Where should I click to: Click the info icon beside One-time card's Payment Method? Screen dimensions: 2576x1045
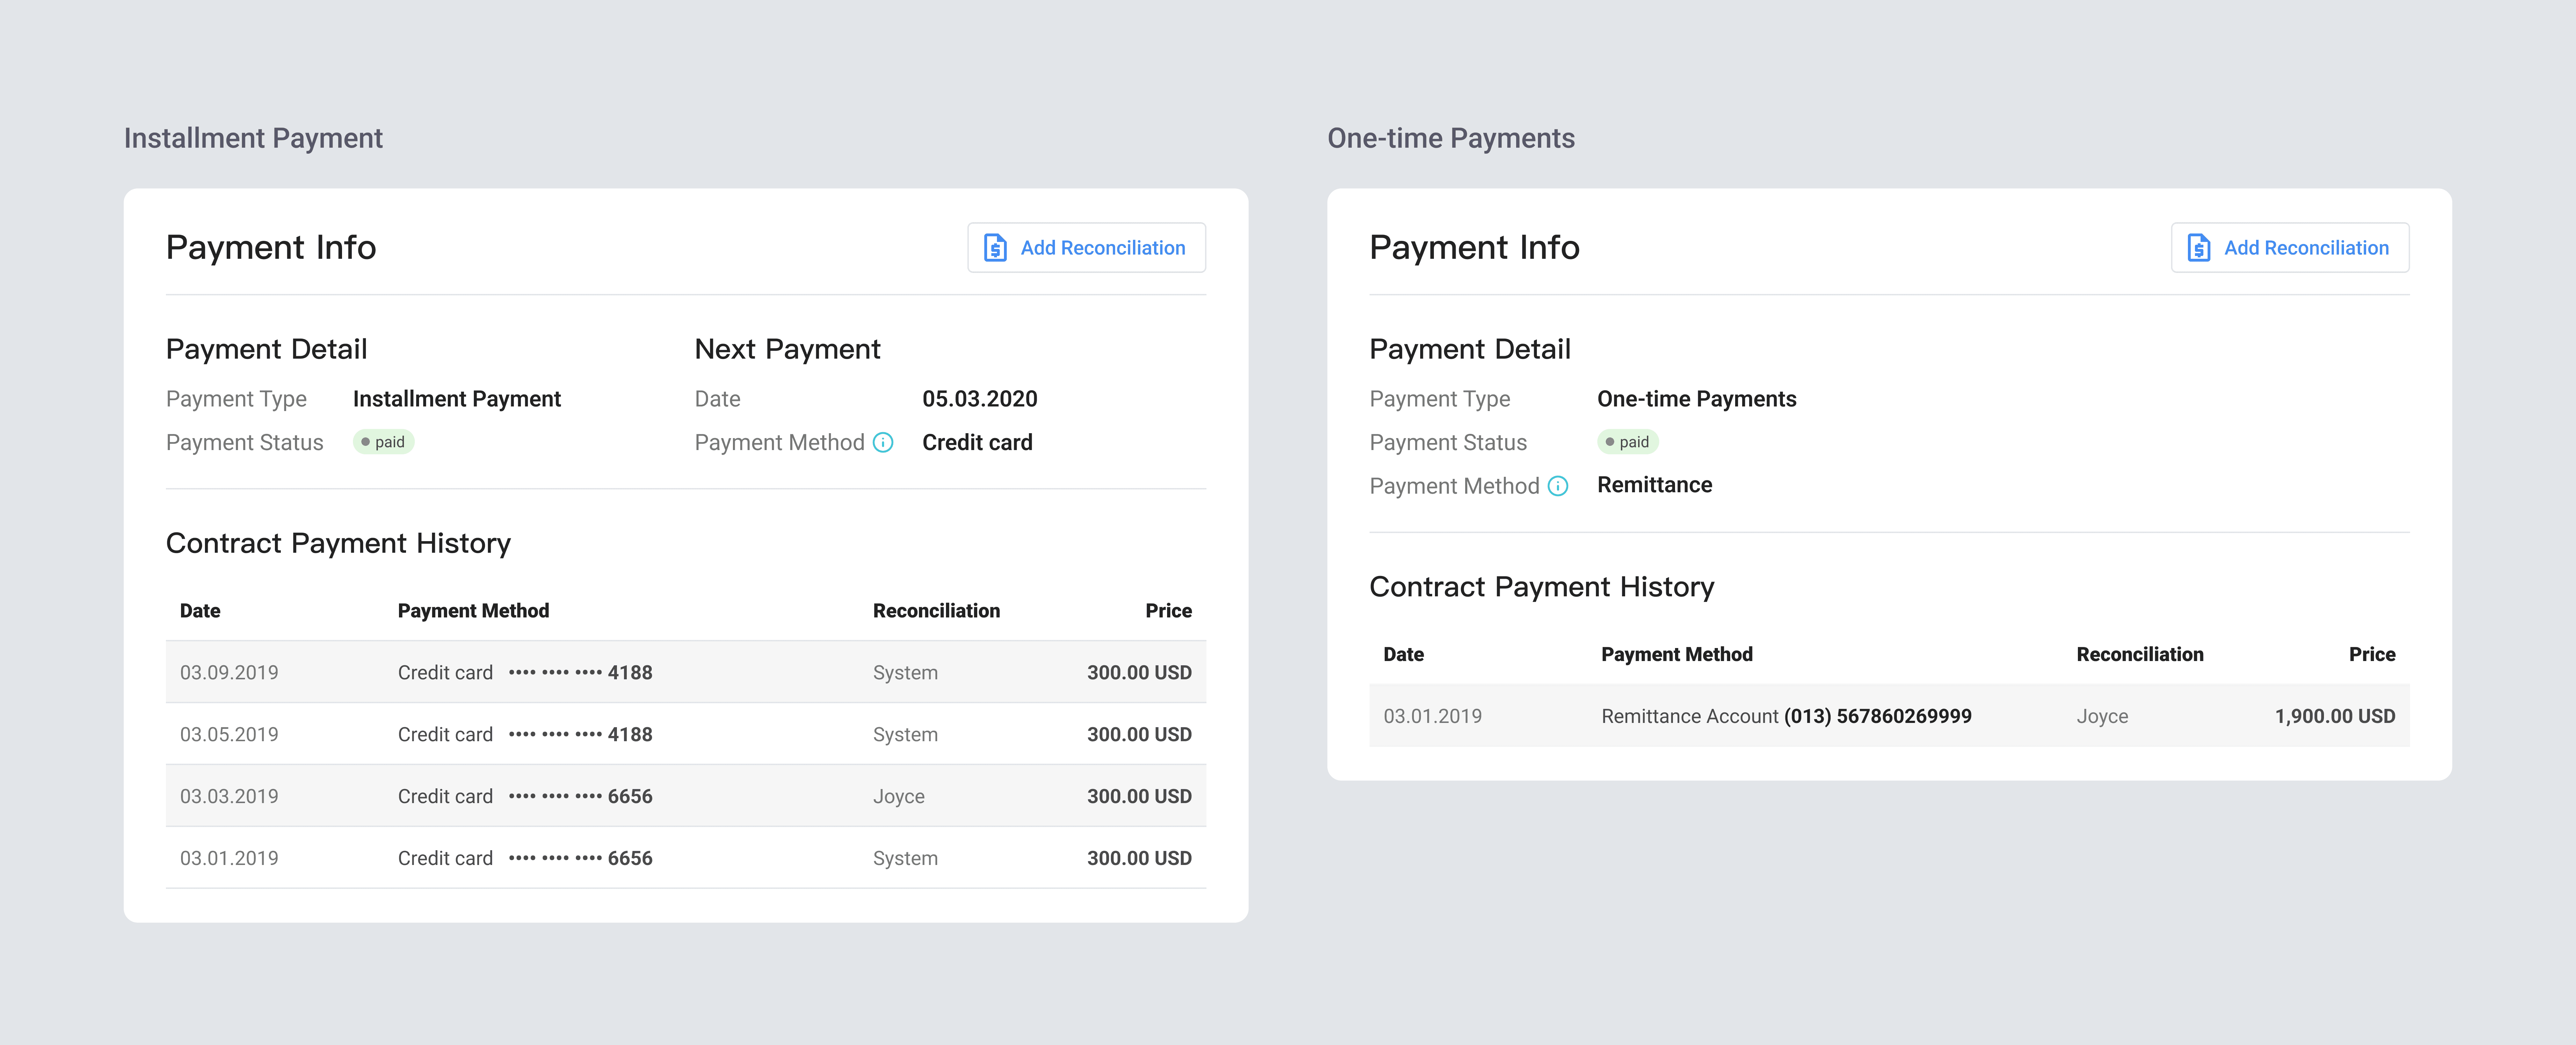1558,486
